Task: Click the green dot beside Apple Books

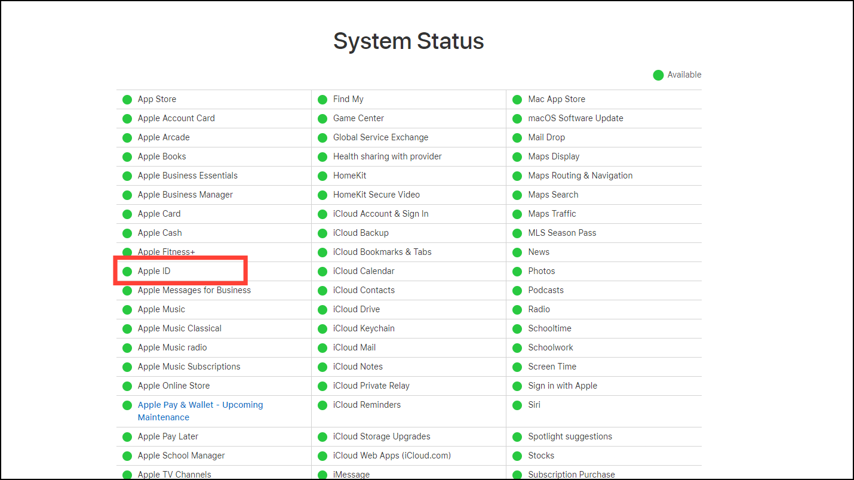Action: (127, 157)
